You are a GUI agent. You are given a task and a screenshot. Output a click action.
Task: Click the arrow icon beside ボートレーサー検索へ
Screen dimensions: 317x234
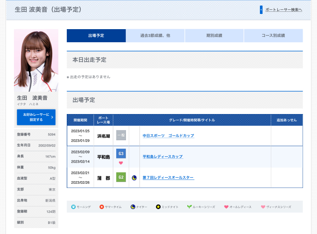pos(261,10)
